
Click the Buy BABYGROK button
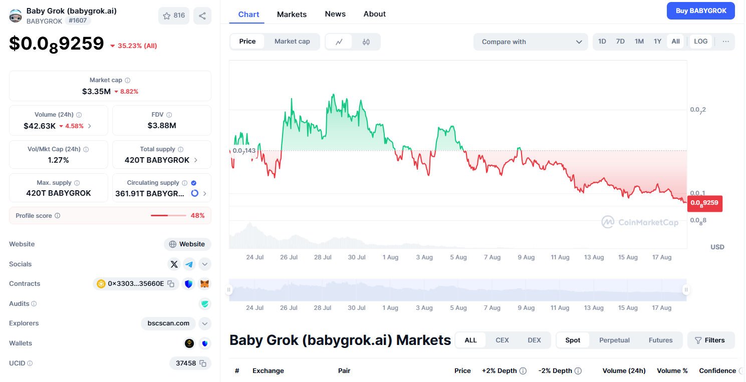pos(701,11)
